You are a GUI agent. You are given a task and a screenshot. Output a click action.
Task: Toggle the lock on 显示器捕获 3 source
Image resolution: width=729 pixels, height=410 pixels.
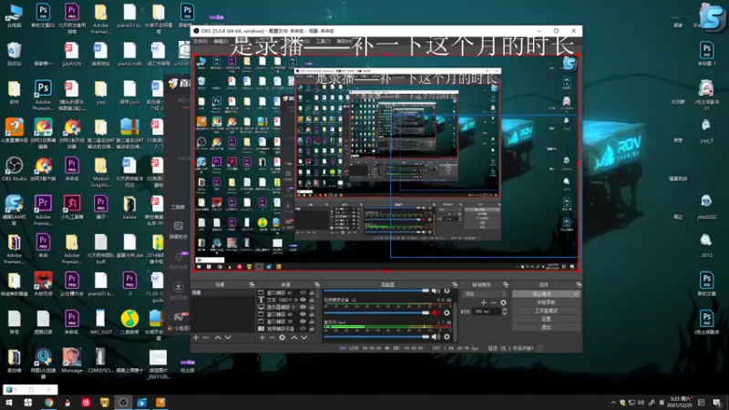tap(312, 307)
